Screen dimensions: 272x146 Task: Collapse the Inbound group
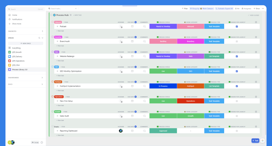52,22
